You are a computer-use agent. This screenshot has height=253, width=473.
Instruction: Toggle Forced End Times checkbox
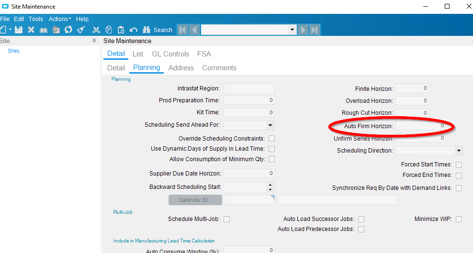point(459,176)
